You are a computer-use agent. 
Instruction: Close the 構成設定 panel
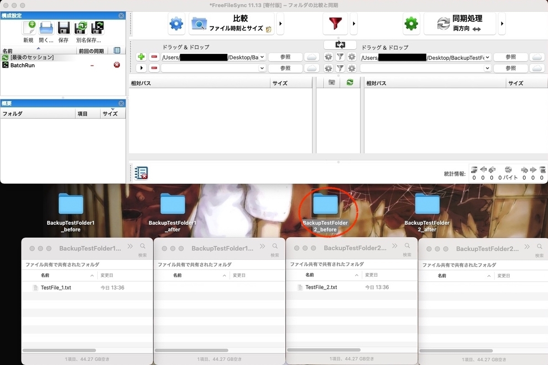[121, 16]
